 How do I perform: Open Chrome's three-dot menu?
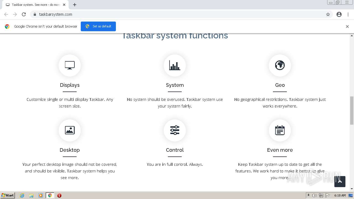coord(348,14)
